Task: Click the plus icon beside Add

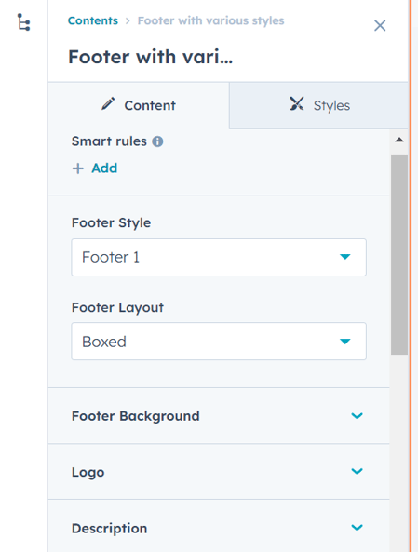Action: pos(78,168)
